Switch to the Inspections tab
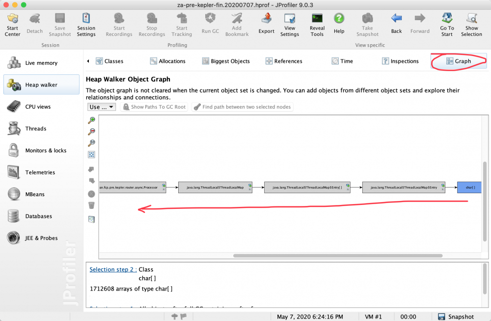 point(400,61)
